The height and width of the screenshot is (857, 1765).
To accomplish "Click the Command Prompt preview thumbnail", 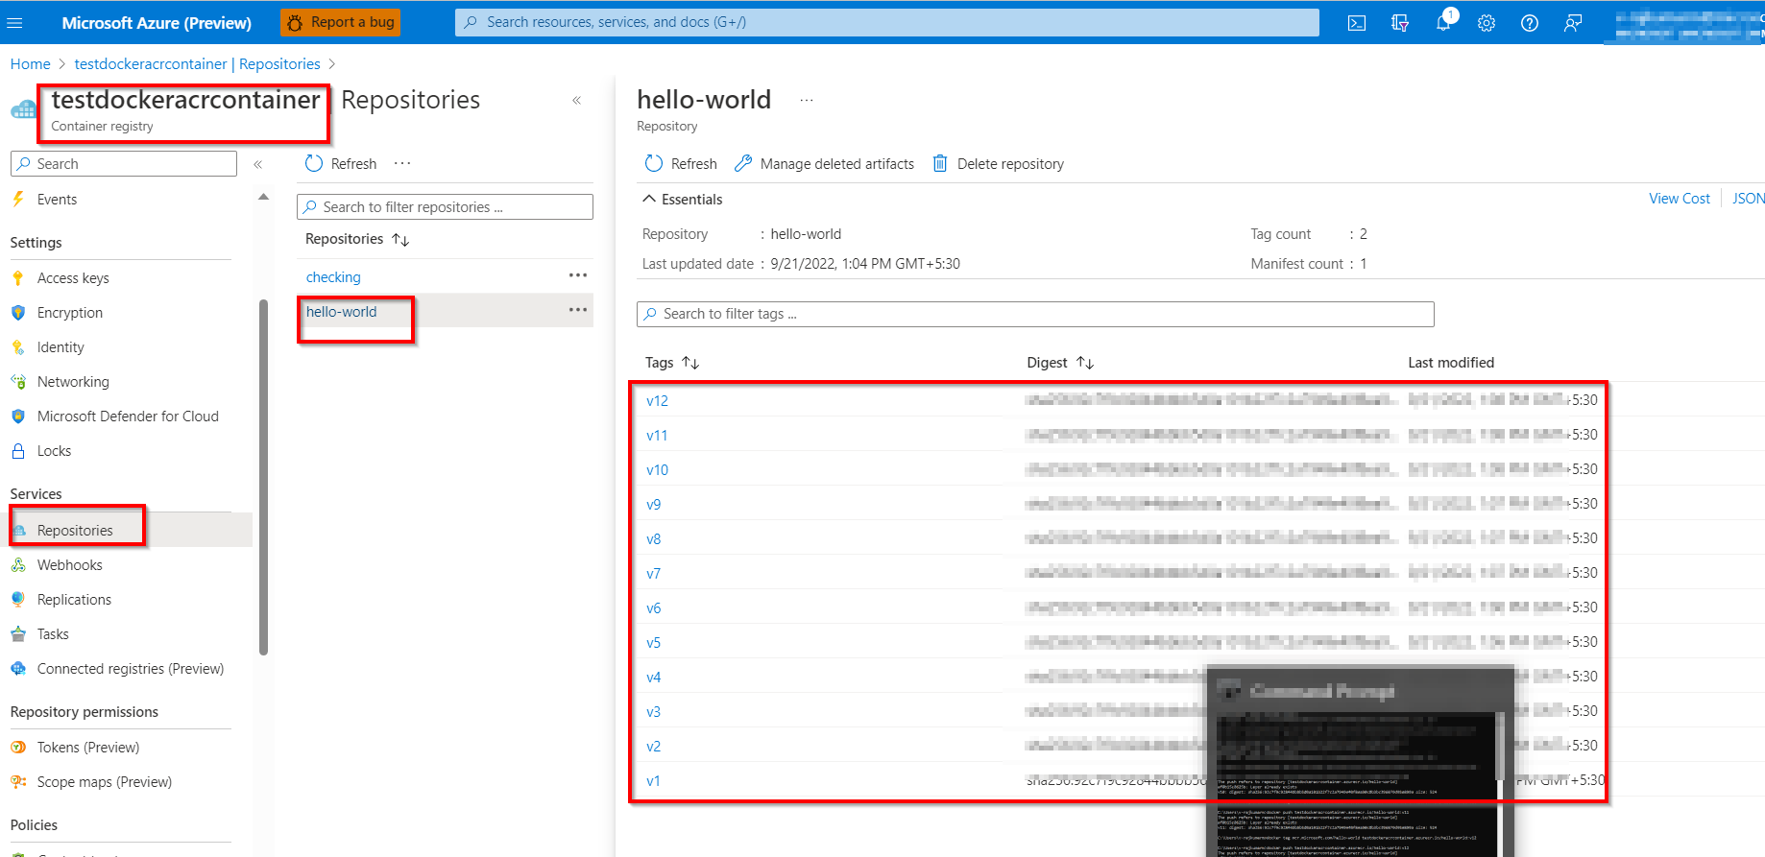I will [x=1360, y=760].
